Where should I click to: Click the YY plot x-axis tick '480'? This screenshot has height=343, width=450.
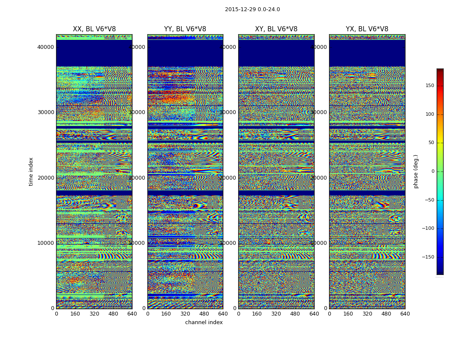point(204,314)
